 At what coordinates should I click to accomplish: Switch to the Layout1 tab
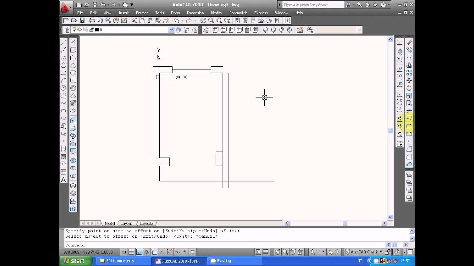pos(127,223)
